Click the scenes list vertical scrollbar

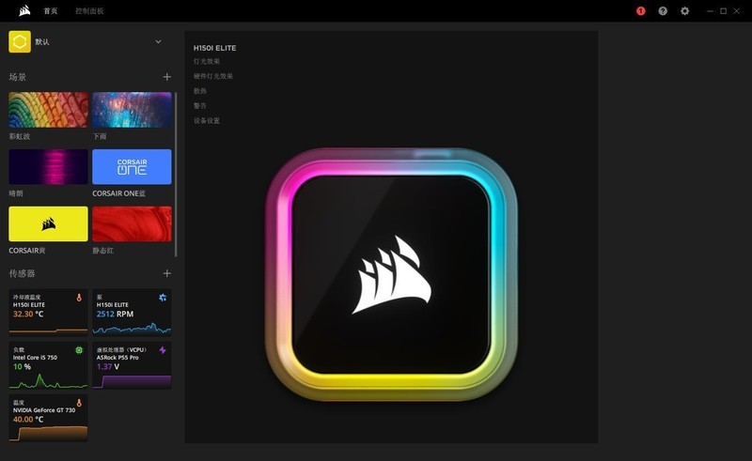click(x=176, y=174)
